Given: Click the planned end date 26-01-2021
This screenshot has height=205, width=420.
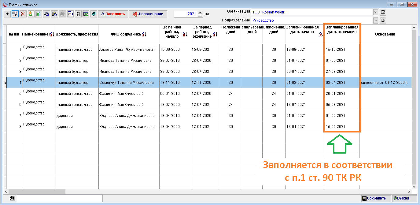Looking at the screenshot, I should pos(342,94).
